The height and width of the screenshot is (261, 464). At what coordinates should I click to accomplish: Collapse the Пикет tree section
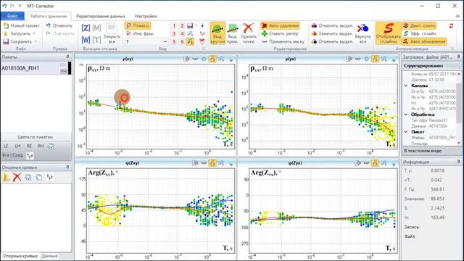(x=406, y=132)
